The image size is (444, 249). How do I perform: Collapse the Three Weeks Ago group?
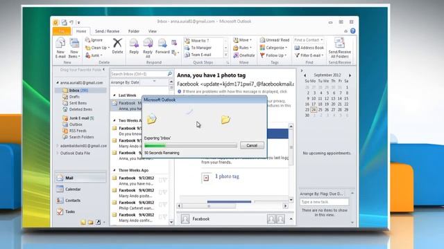tap(114, 170)
